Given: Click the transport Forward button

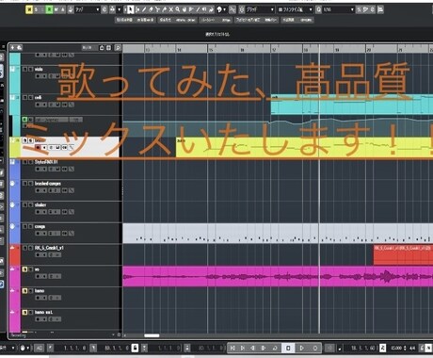Looking at the screenshot, I should point(264,348).
